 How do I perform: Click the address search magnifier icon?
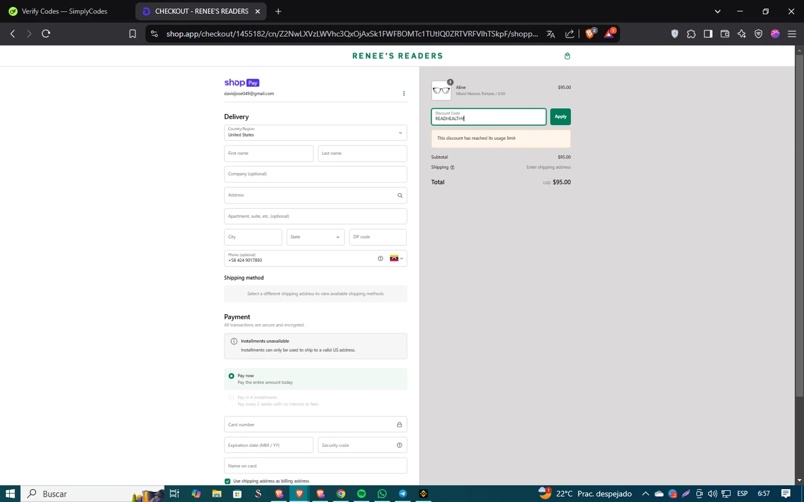400,195
